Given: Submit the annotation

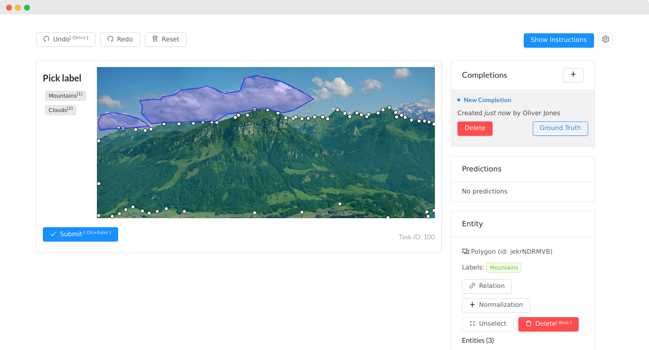Looking at the screenshot, I should [x=80, y=234].
